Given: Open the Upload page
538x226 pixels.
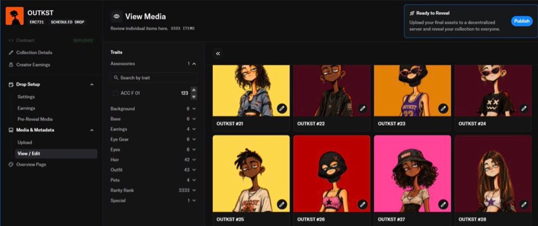Looking at the screenshot, I should point(25,142).
